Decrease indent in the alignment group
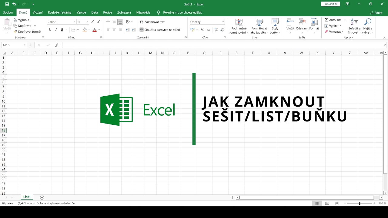The height and width of the screenshot is (218, 388). 128,30
